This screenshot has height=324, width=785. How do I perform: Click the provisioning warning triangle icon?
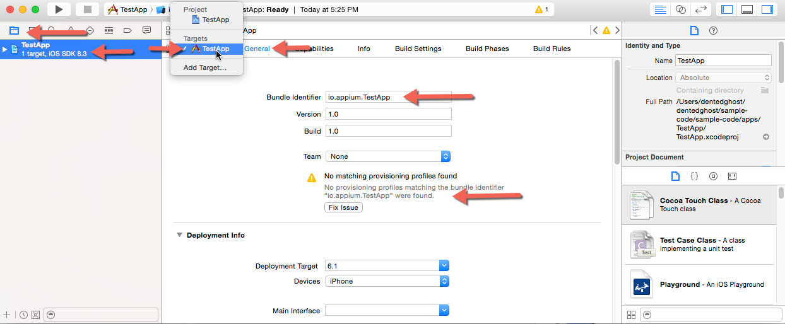pyautogui.click(x=312, y=178)
